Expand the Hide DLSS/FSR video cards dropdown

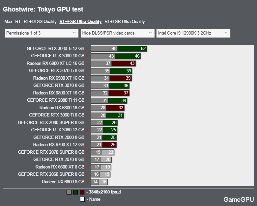pos(118,33)
